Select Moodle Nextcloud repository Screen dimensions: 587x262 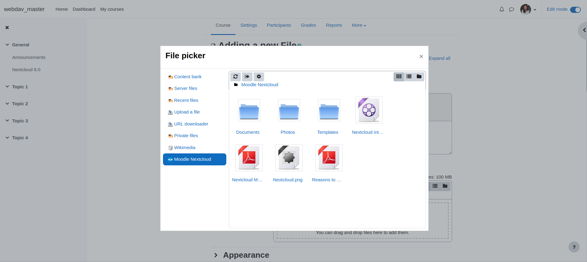pyautogui.click(x=195, y=159)
